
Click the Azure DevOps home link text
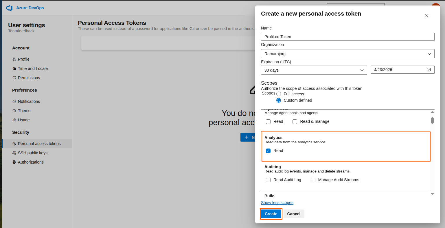coord(30,8)
